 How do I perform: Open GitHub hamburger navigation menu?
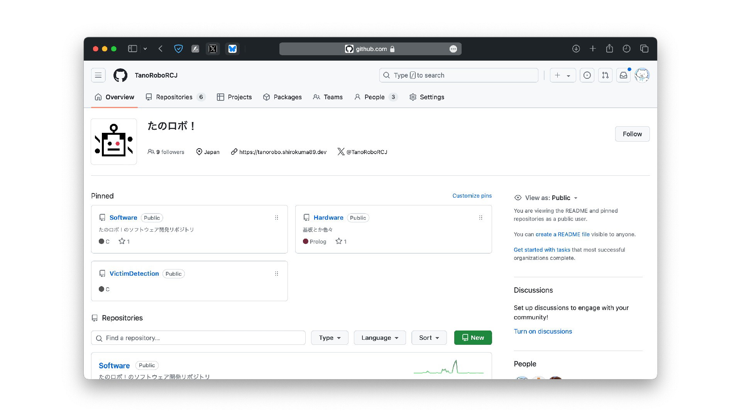(x=98, y=75)
